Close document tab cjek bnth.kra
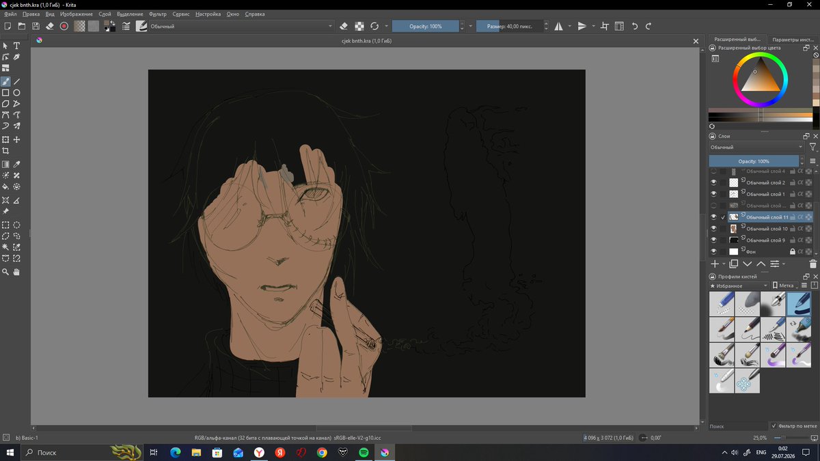 (696, 41)
